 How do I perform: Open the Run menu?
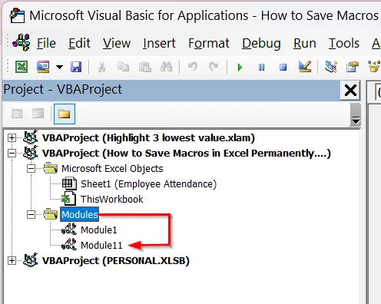pos(305,43)
